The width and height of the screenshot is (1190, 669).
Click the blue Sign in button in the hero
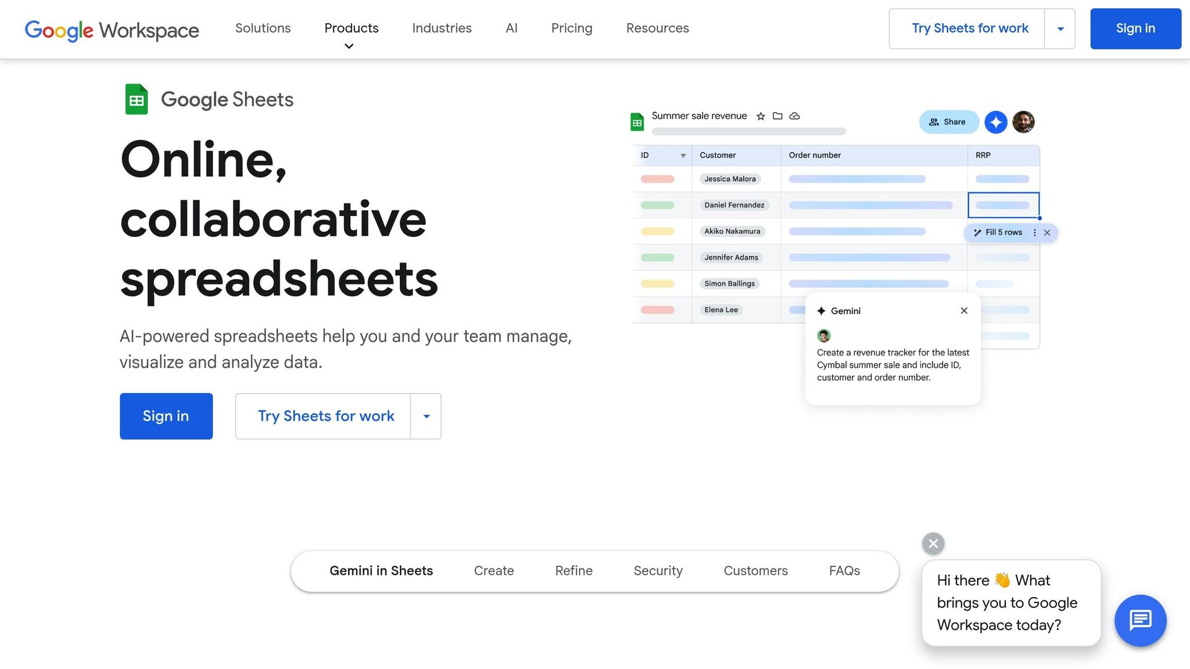[166, 416]
